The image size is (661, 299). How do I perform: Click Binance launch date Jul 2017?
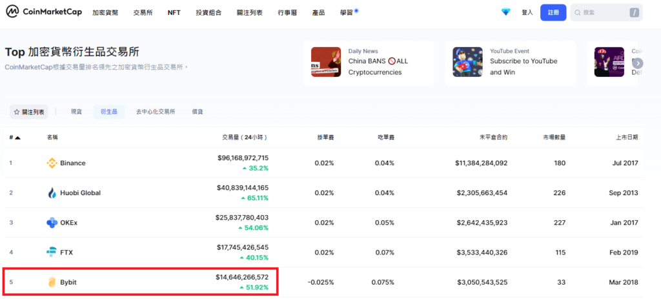pyautogui.click(x=625, y=163)
